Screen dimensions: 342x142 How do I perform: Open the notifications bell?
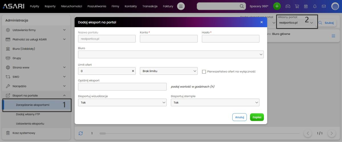pyautogui.click(x=315, y=6)
